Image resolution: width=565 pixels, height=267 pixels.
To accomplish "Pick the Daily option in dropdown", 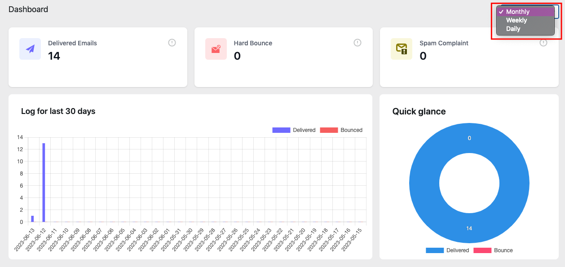I will click(525, 29).
